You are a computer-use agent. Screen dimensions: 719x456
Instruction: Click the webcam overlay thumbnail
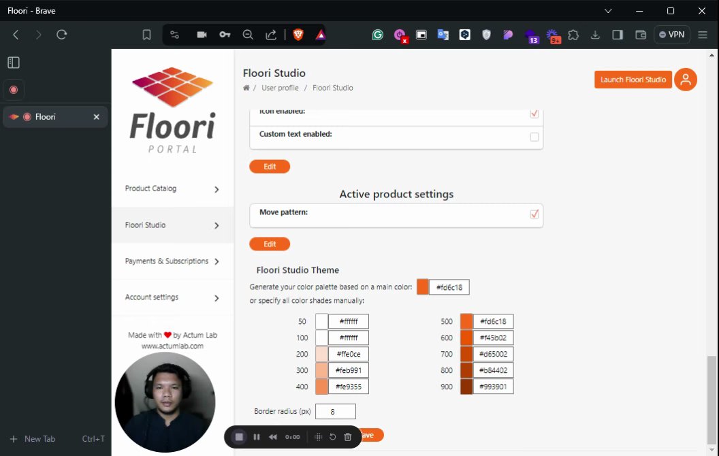165,402
